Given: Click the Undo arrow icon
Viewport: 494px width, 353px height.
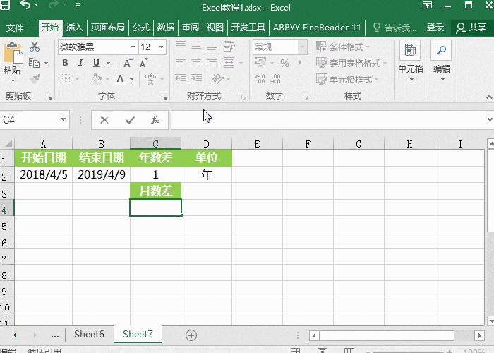Looking at the screenshot, I should 25,5.
